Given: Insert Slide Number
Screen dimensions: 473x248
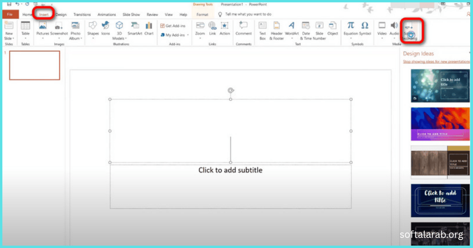Looking at the screenshot, I should pyautogui.click(x=319, y=30).
